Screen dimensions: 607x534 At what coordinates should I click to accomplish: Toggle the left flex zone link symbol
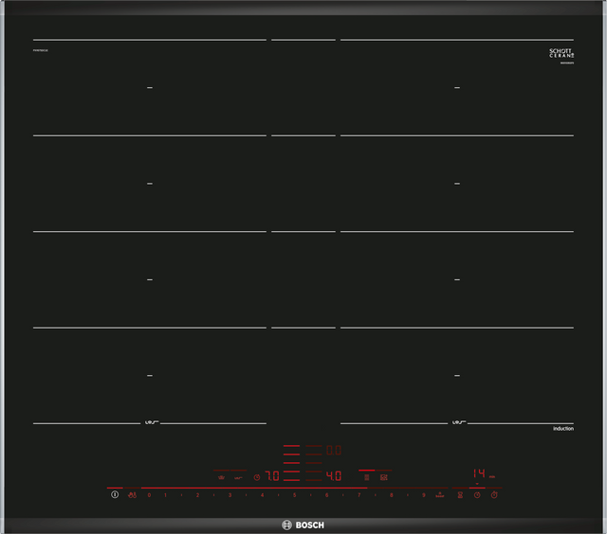pyautogui.click(x=150, y=422)
